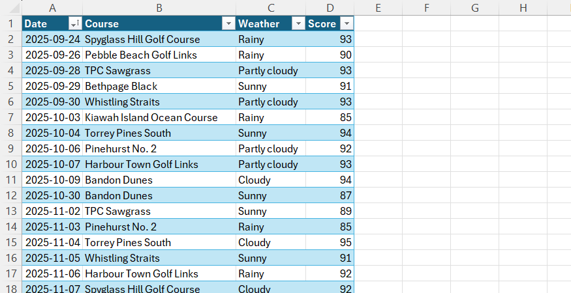Select row 14 header
The width and height of the screenshot is (571, 293).
(x=11, y=227)
